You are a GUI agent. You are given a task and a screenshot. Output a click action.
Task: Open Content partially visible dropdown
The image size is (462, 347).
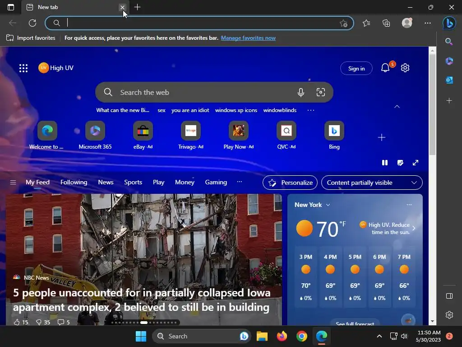click(372, 183)
